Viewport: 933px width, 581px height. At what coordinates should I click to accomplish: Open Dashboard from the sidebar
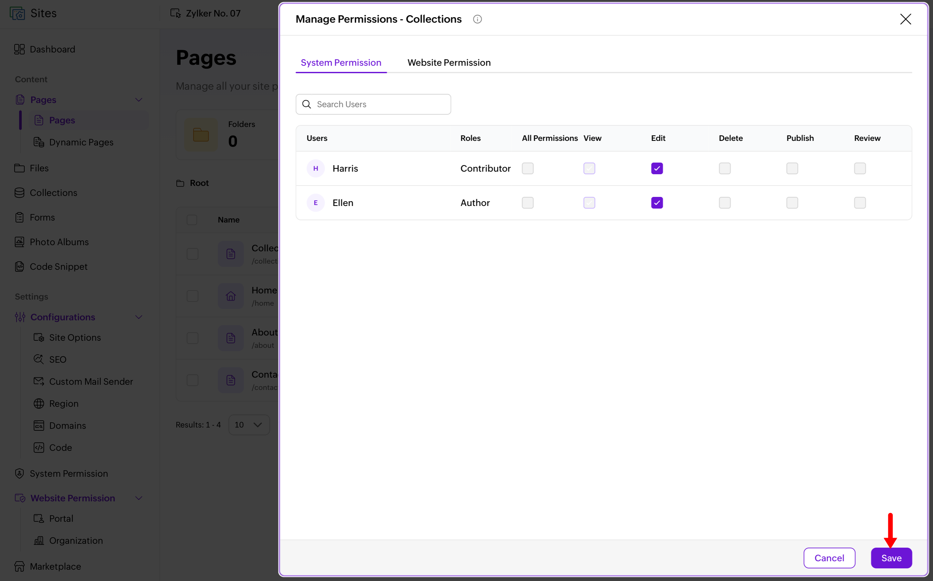coord(45,49)
